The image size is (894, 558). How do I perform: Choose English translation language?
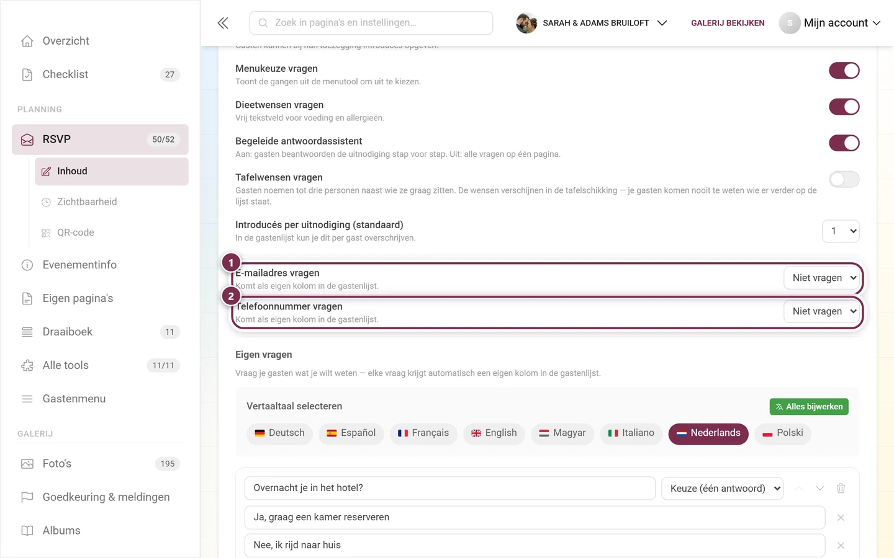[494, 433]
